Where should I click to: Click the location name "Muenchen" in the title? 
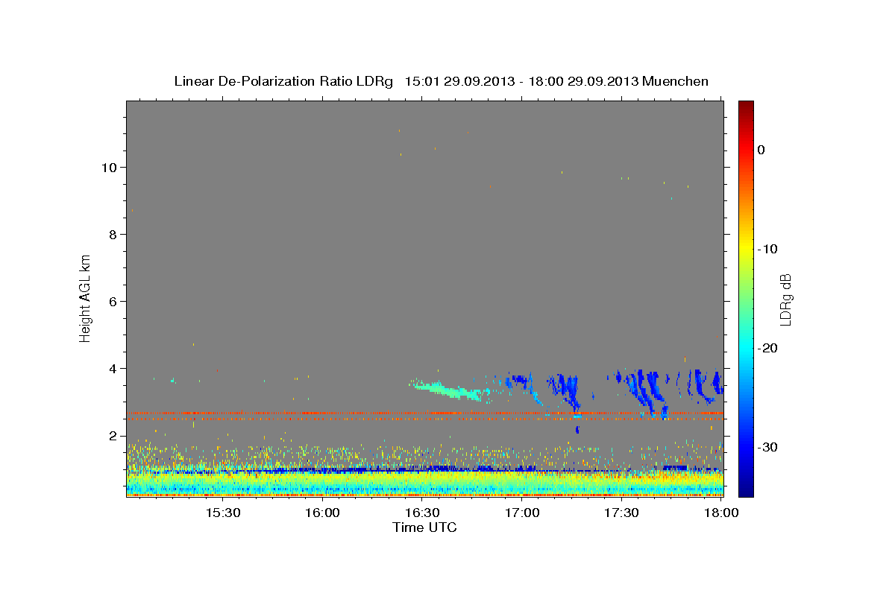675,81
